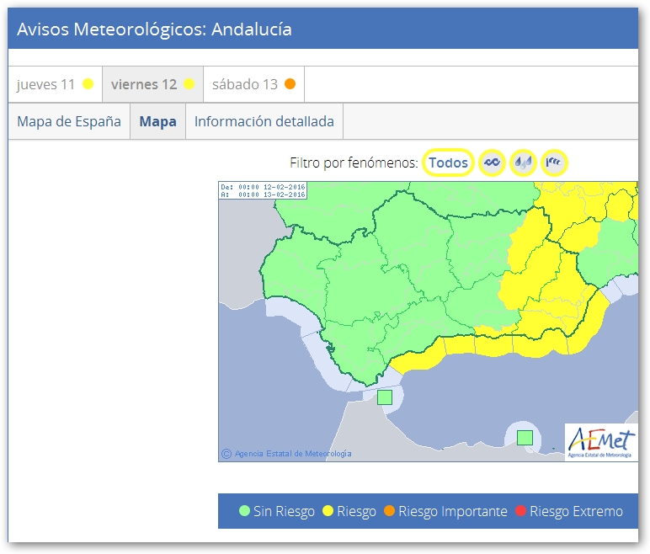Select the Mapa tab

point(157,121)
